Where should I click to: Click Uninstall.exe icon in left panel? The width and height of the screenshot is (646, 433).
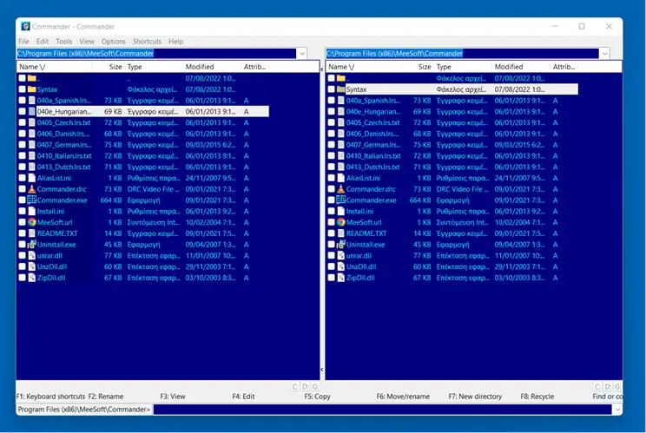tap(32, 245)
